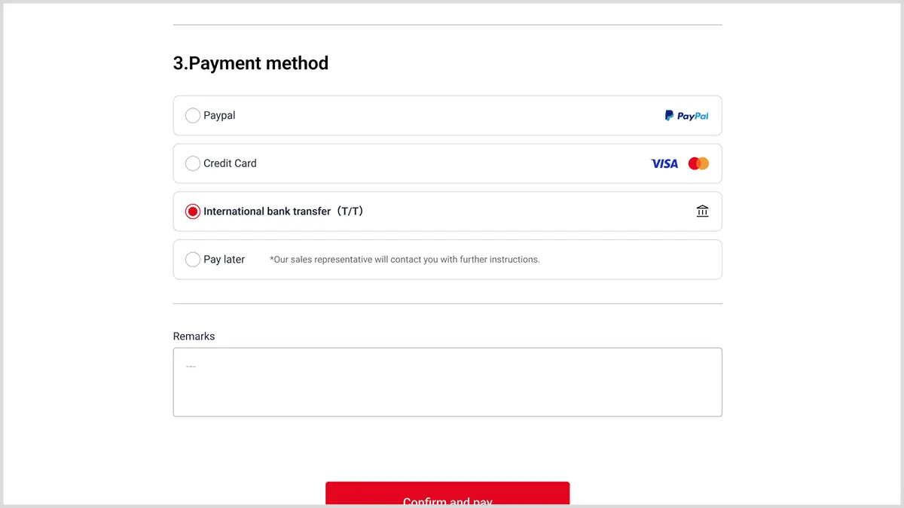
Task: Enable the Pay later radio option
Action: [x=193, y=260]
